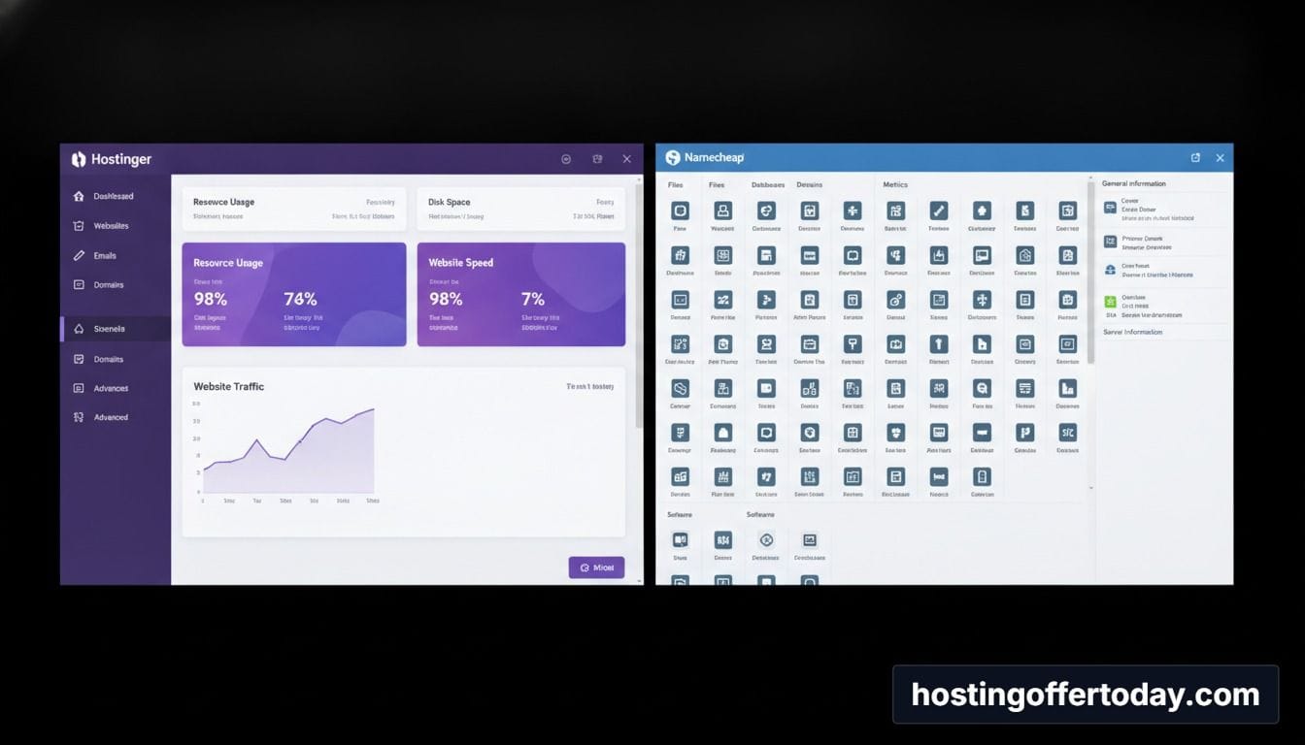This screenshot has width=1305, height=745.
Task: Click the green icon under General information
Action: pos(1110,303)
